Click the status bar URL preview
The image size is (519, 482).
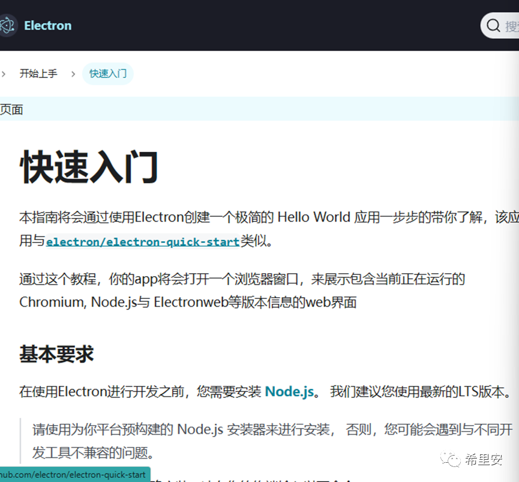pos(75,474)
